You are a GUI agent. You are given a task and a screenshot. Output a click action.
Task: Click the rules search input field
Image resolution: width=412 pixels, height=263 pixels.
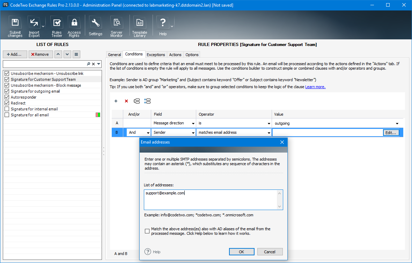[x=45, y=64]
